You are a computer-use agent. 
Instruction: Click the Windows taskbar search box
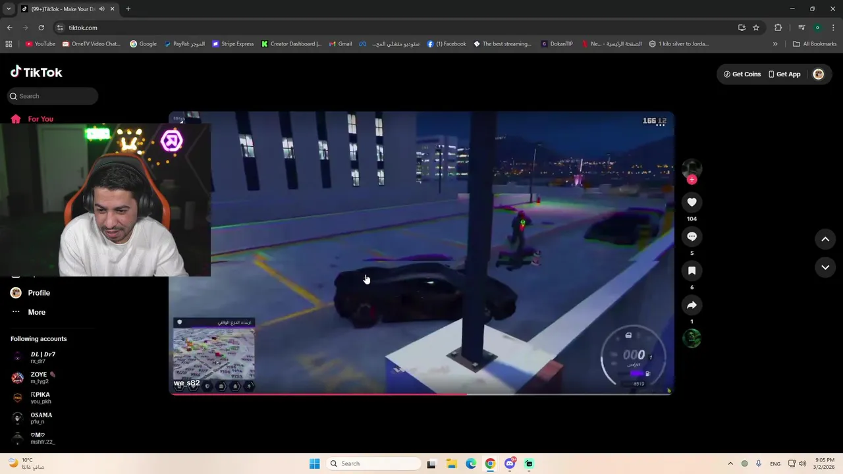coord(374,463)
